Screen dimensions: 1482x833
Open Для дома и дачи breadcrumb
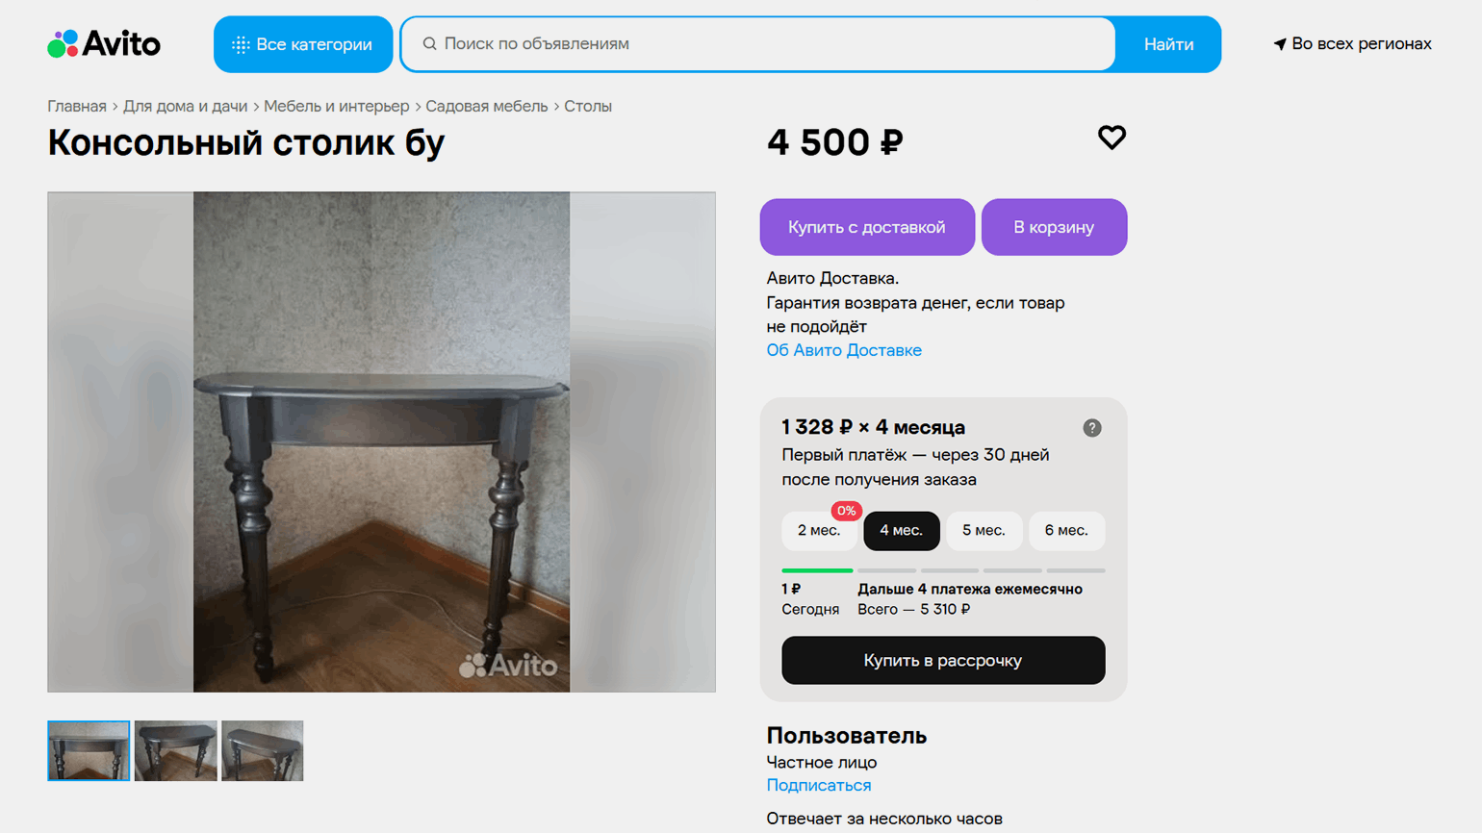tap(185, 106)
